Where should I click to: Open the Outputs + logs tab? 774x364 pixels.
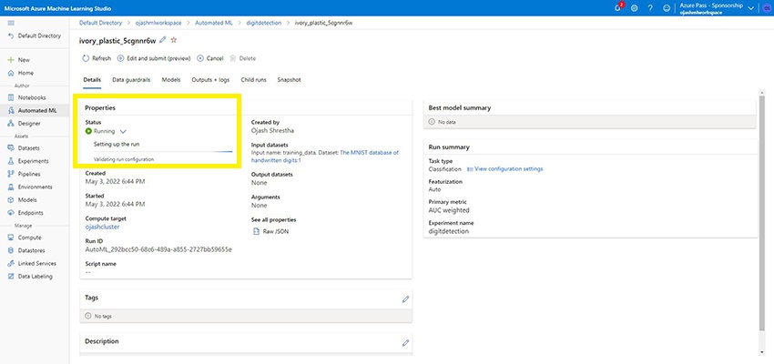210,80
